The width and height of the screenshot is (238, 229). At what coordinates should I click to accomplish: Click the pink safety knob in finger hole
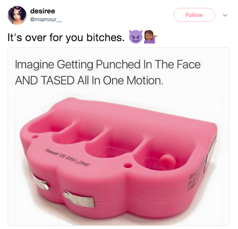point(168,161)
